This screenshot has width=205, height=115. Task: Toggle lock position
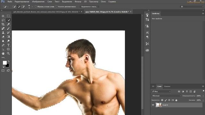pyautogui.click(x=169, y=100)
